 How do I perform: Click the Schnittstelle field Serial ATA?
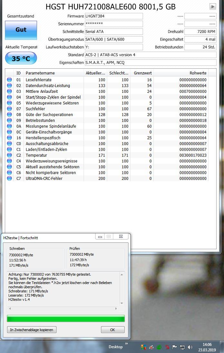click(114, 32)
